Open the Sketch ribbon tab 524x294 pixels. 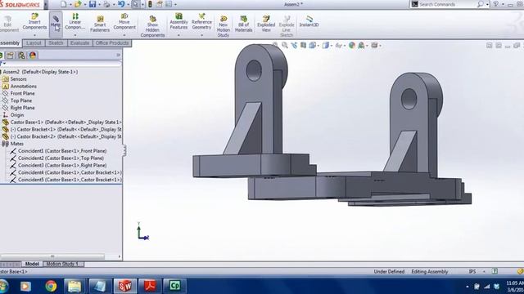[56, 43]
